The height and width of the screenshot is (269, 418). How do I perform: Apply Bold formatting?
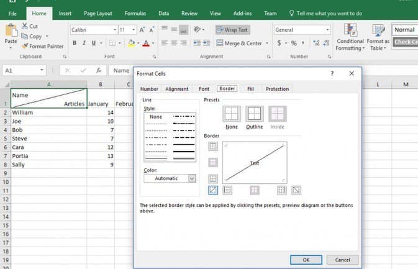(x=75, y=43)
